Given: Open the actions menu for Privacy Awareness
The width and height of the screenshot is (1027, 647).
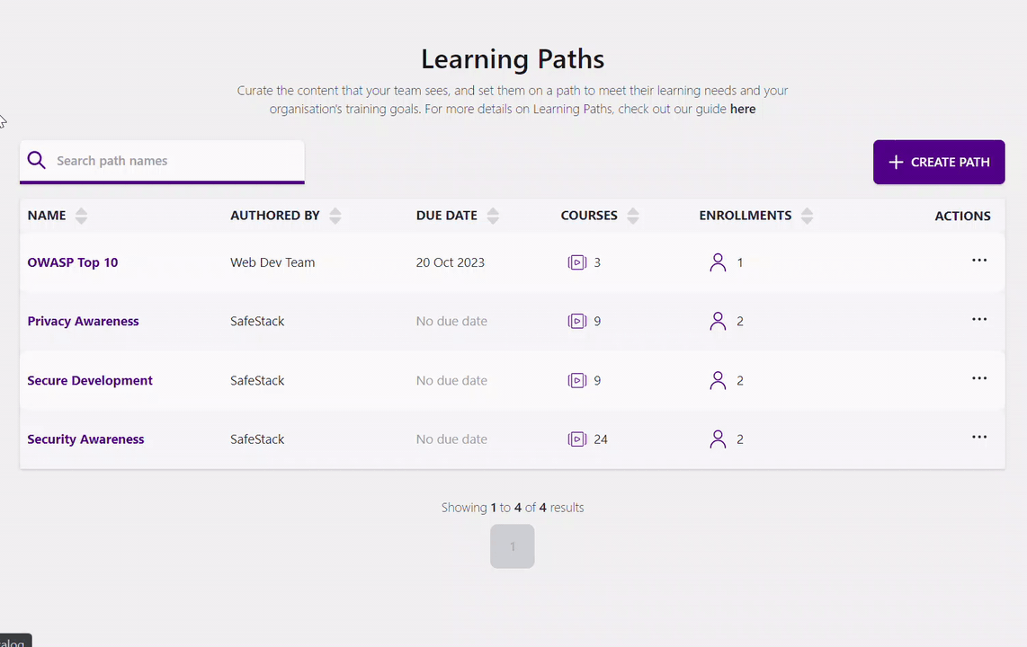Looking at the screenshot, I should tap(979, 319).
